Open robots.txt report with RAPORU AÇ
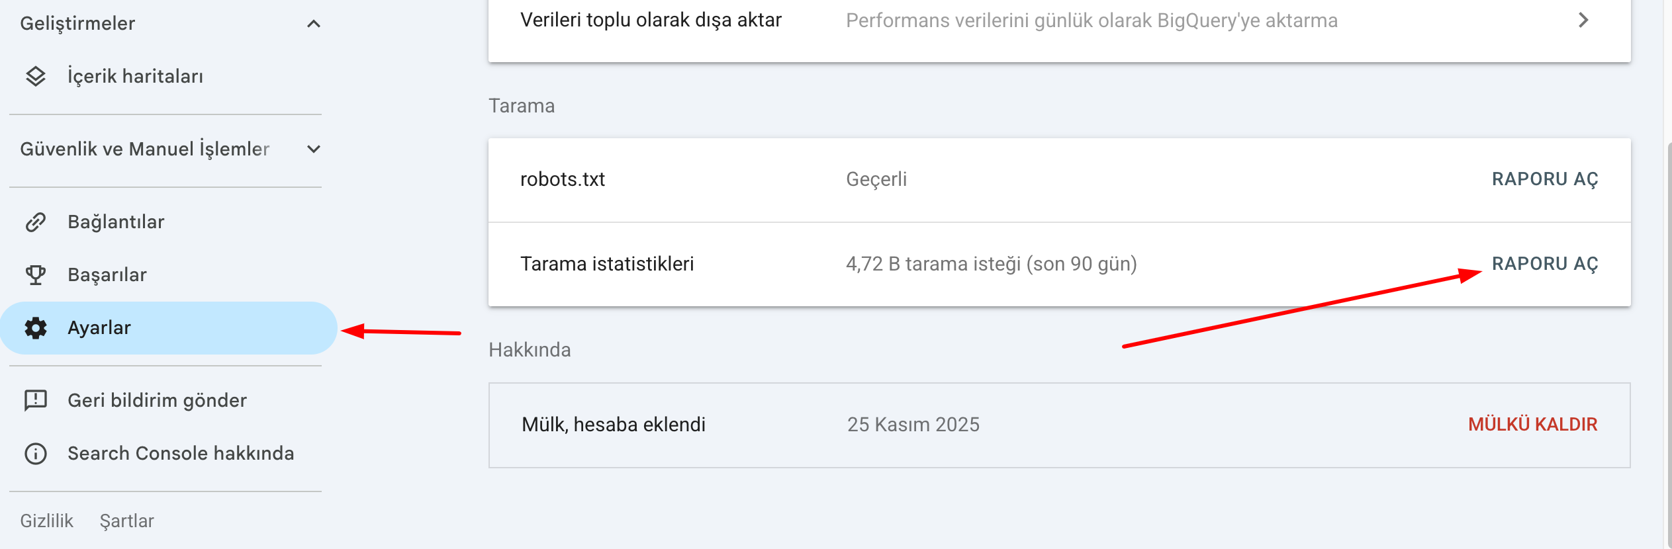Image resolution: width=1672 pixels, height=549 pixels. (x=1545, y=179)
